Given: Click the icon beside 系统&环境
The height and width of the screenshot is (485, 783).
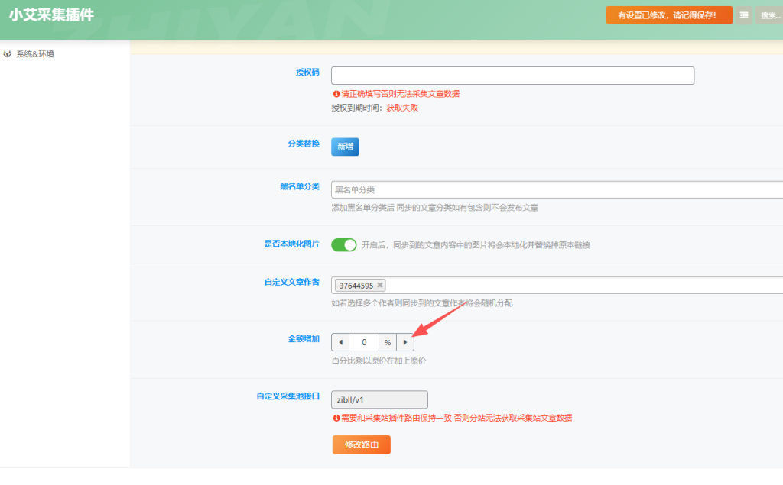Looking at the screenshot, I should click(x=8, y=54).
